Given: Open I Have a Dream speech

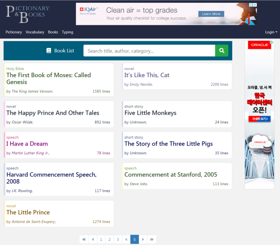Looking at the screenshot, I should (x=27, y=144).
